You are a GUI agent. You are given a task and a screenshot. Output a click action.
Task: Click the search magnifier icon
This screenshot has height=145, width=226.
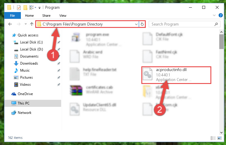tap(216, 24)
